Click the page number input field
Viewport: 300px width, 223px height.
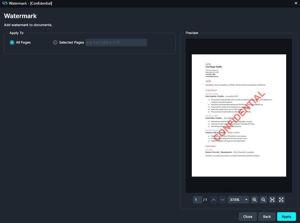198,200
